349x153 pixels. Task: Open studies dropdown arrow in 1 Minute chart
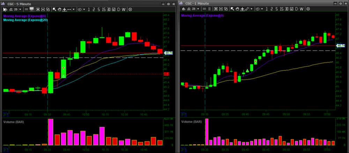click(x=198, y=9)
